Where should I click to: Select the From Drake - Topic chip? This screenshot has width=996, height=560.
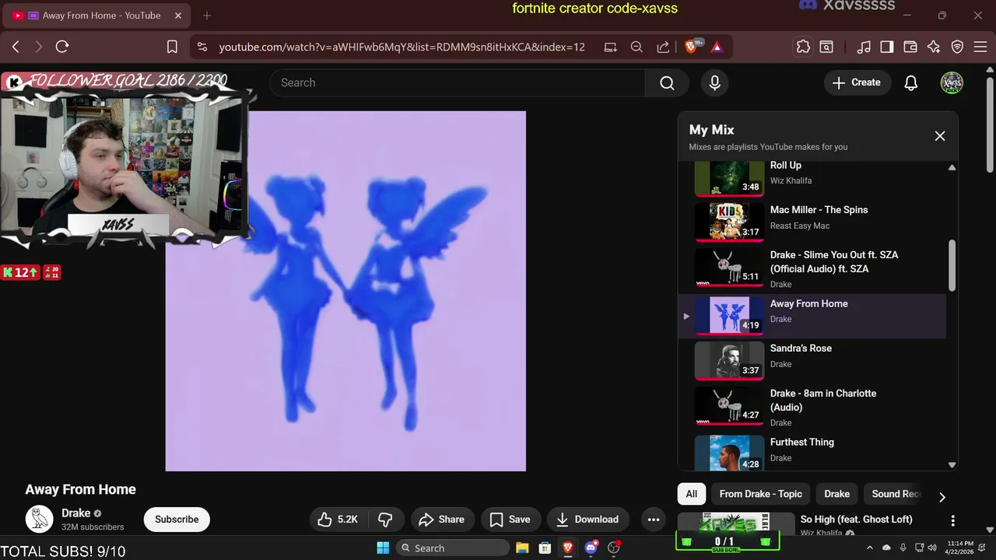click(760, 494)
